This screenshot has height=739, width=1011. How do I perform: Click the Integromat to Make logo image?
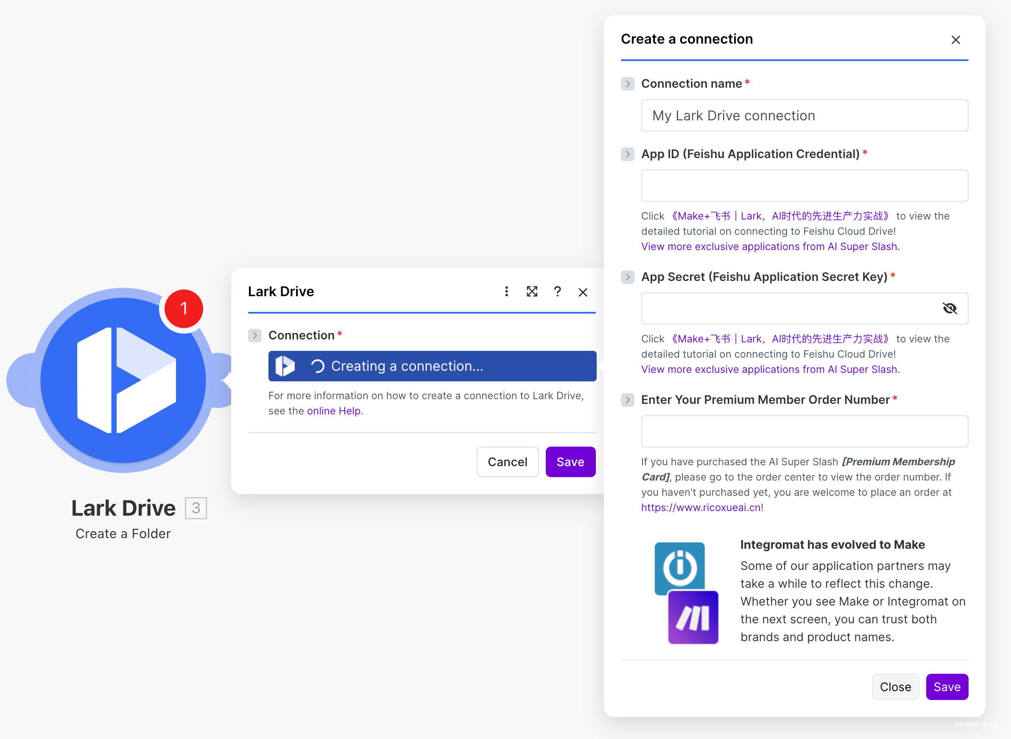pos(686,593)
